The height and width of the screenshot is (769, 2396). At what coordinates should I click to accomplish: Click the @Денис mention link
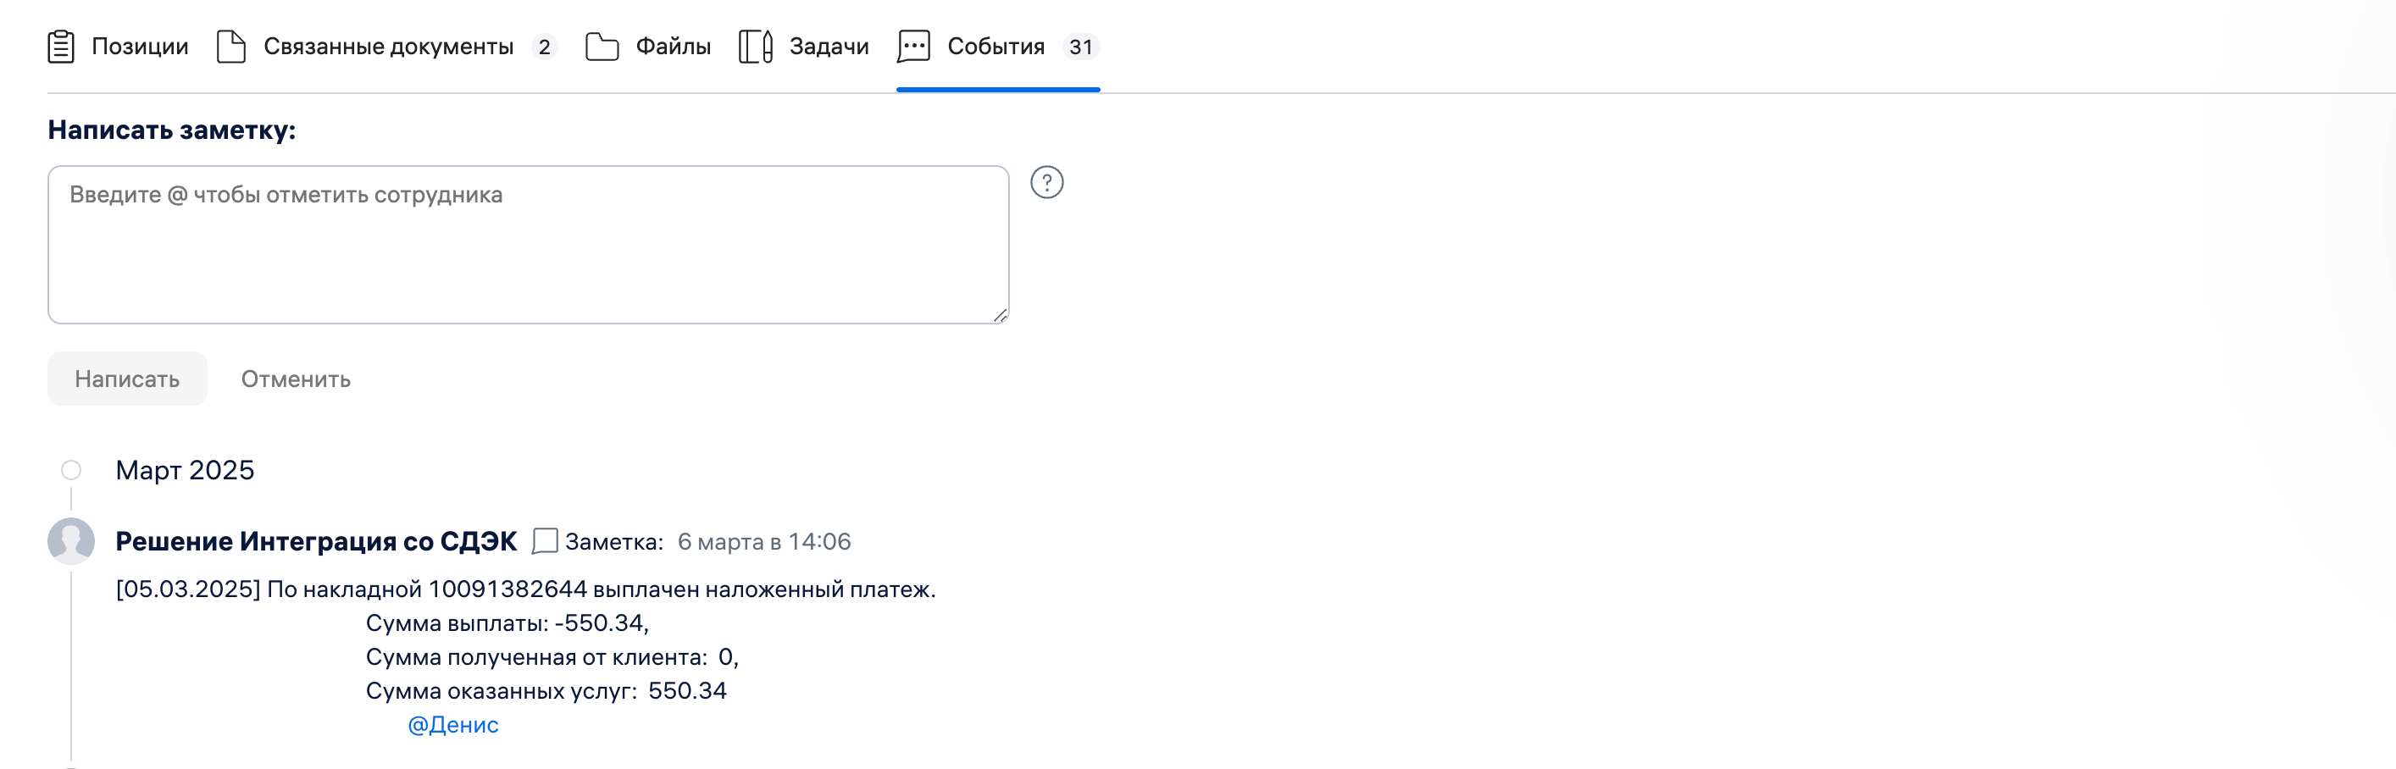[x=453, y=724]
